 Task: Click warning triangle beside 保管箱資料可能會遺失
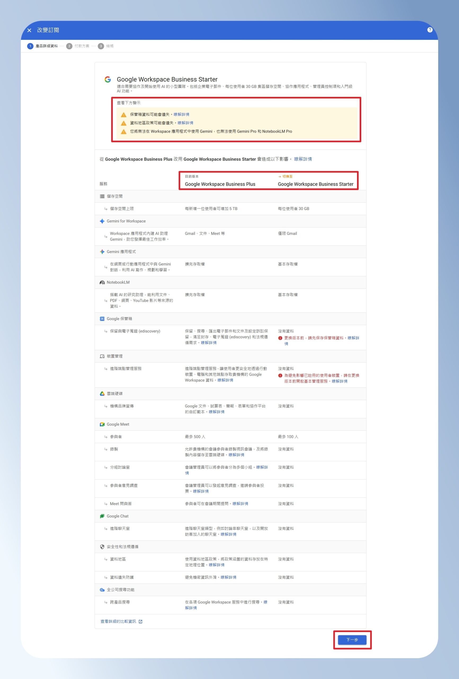(x=124, y=115)
